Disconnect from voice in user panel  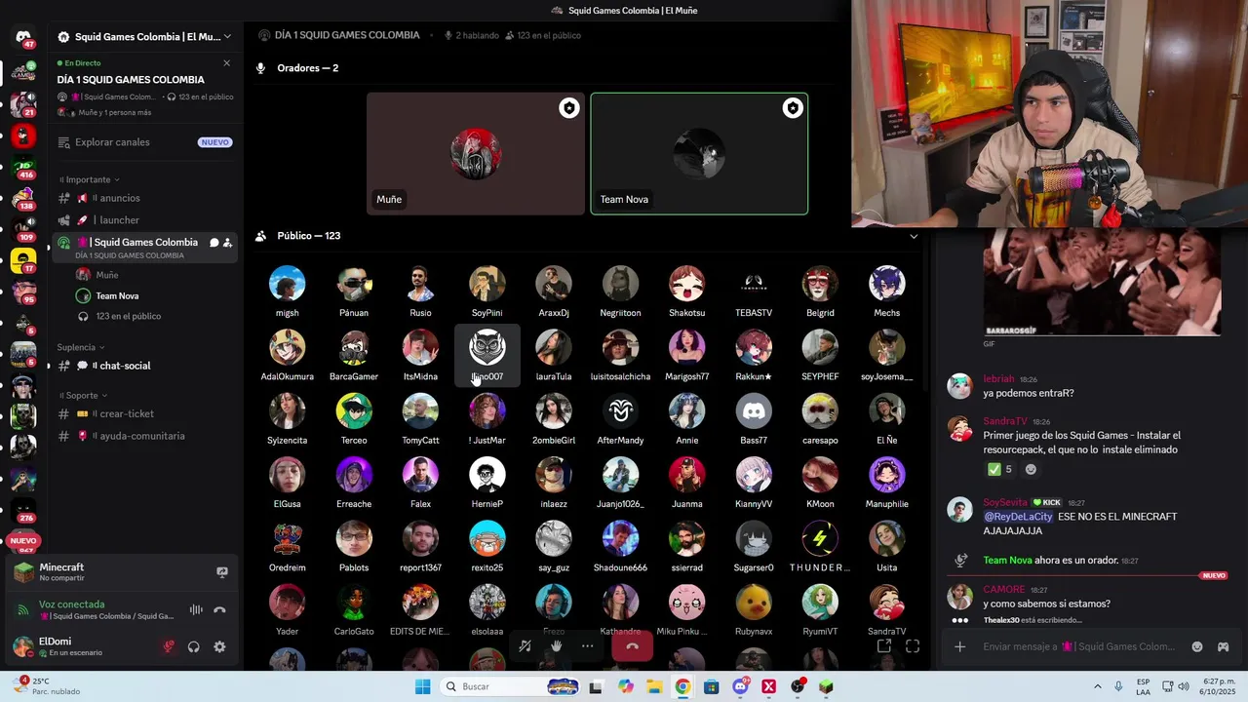point(219,610)
